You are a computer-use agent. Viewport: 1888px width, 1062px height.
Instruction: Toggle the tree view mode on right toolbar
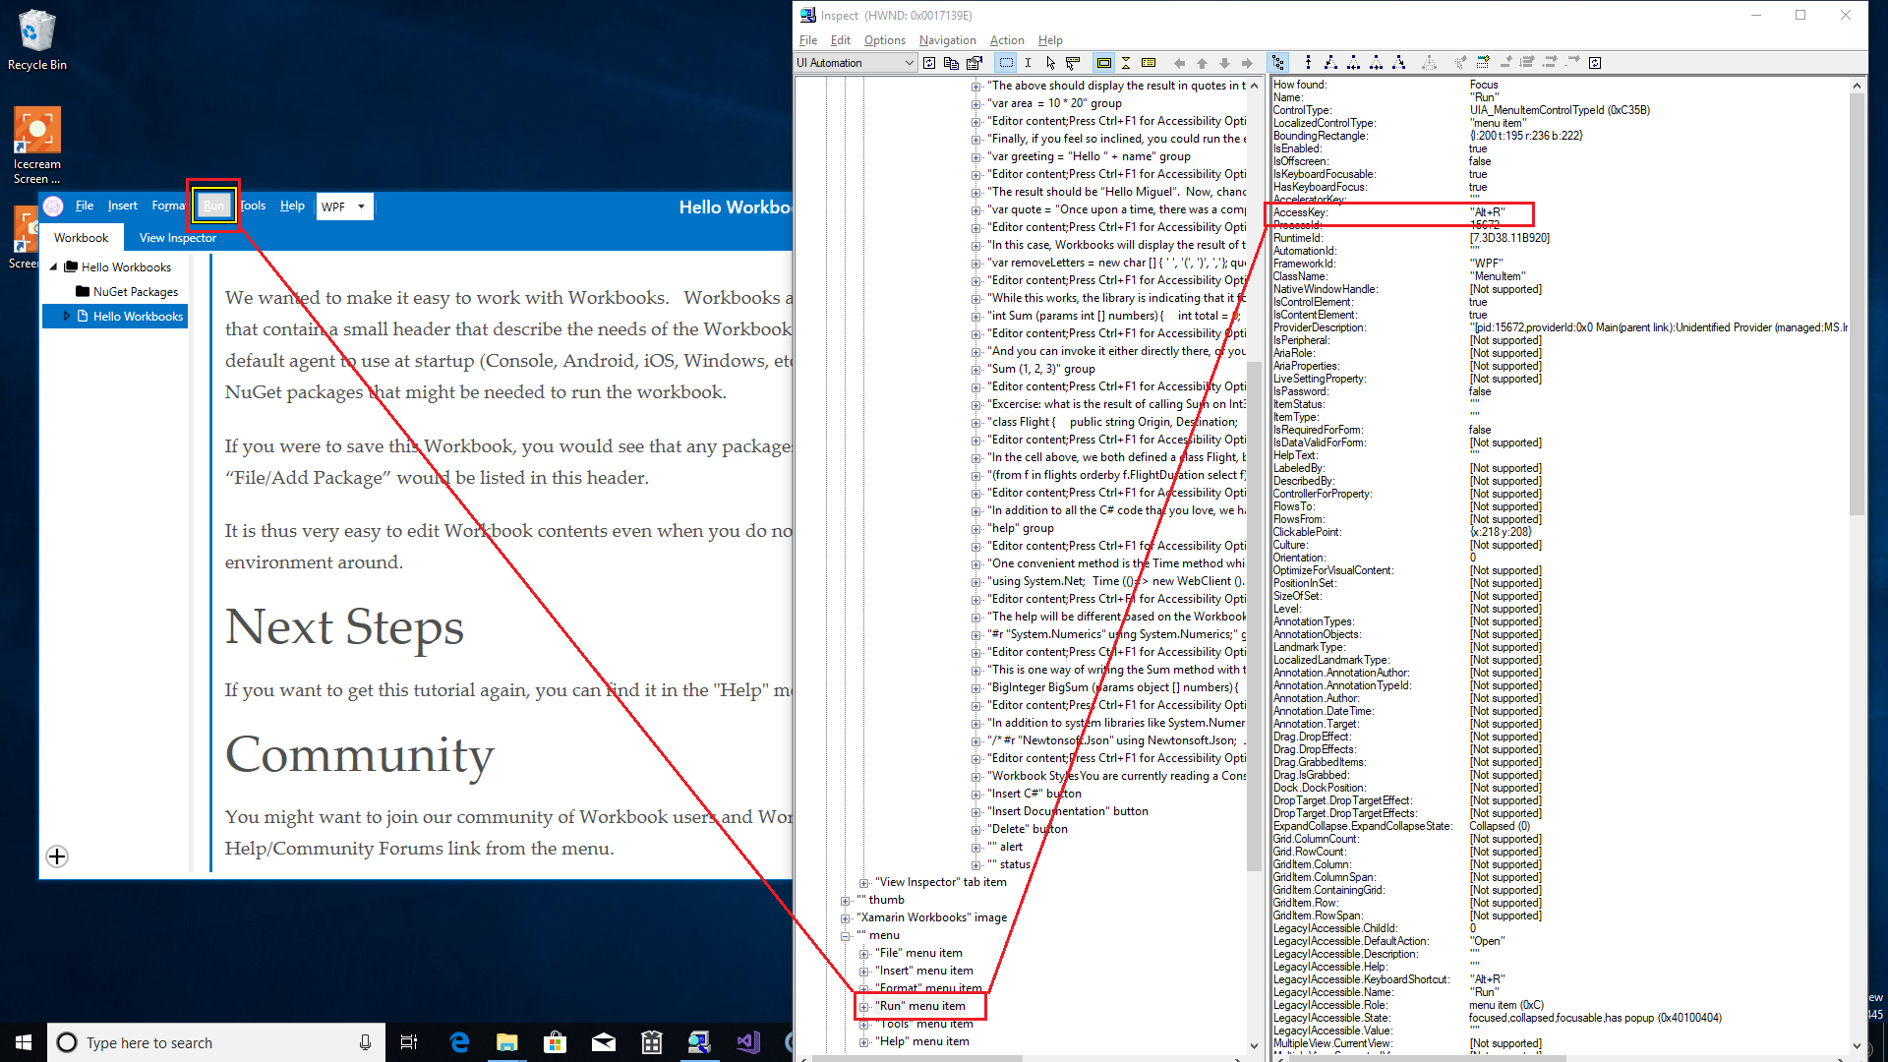click(1279, 62)
